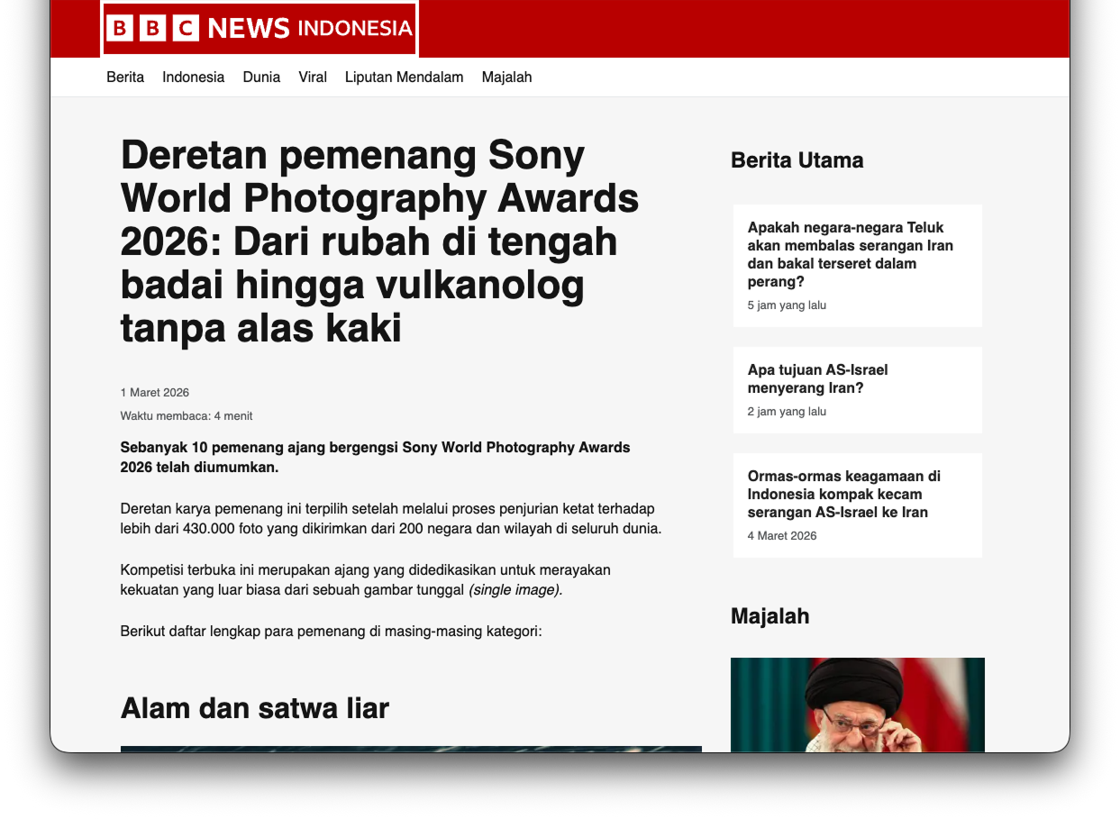Navigate to Liputan Mendalam section
Image resolution: width=1120 pixels, height=819 pixels.
[x=404, y=77]
